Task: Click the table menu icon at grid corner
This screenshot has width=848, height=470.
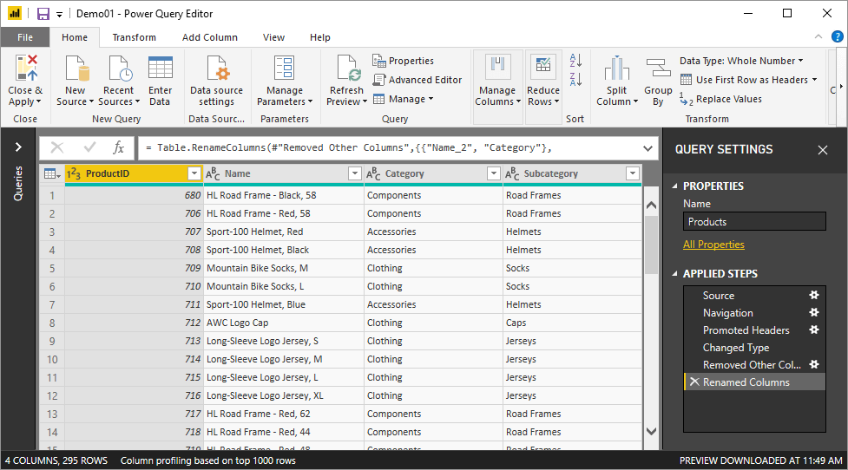Action: (52, 173)
